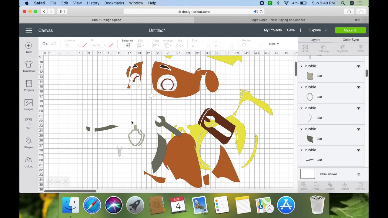
Task: Click the Slice tool
Action: (304, 186)
